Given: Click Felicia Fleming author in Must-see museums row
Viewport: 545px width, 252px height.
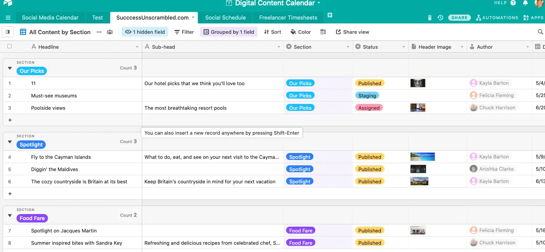Looking at the screenshot, I should point(492,96).
